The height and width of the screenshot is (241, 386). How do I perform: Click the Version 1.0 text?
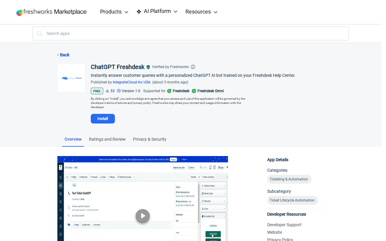(131, 91)
